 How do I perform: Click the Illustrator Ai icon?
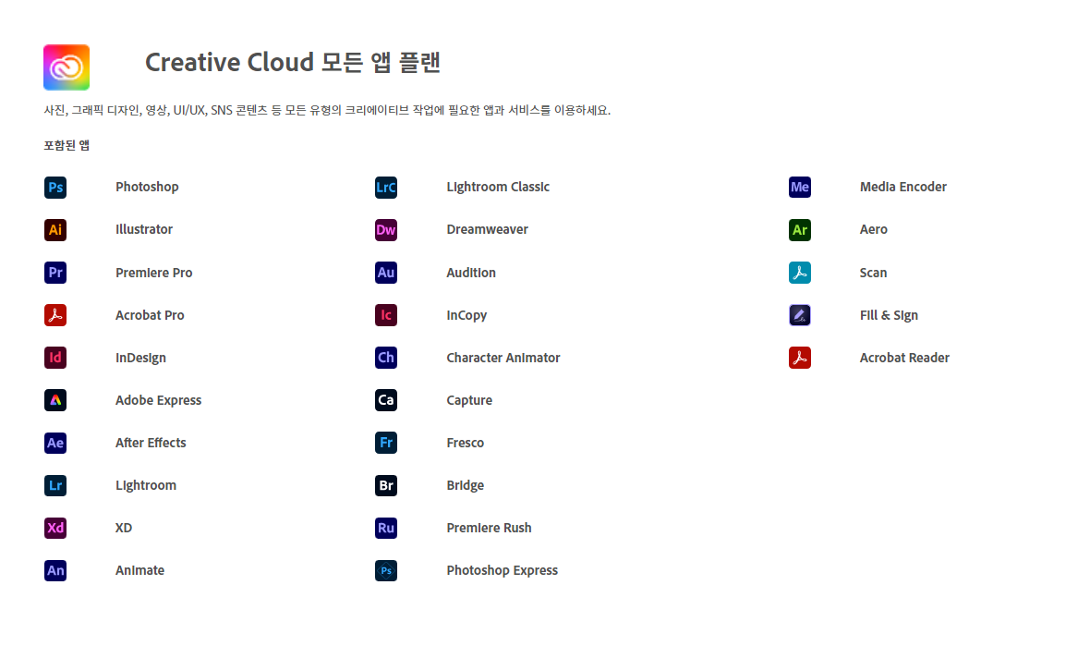click(55, 229)
